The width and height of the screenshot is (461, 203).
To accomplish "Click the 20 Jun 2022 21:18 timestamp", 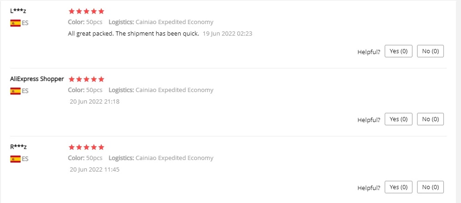I will (x=94, y=101).
